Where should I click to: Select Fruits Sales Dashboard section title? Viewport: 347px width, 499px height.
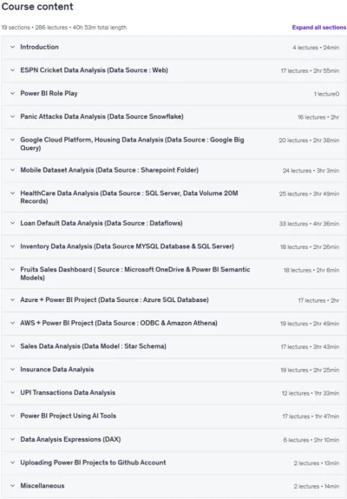pyautogui.click(x=134, y=273)
